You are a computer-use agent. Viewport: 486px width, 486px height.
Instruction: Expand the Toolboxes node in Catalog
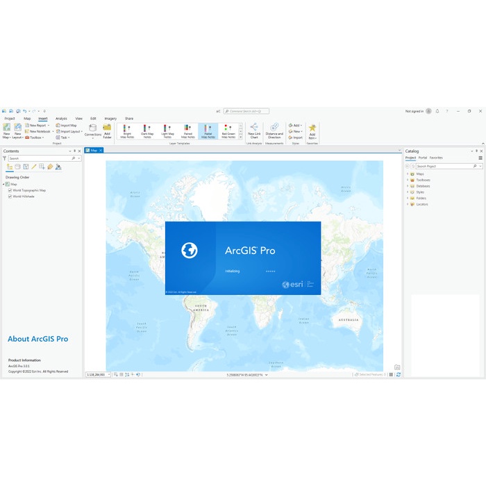pos(408,180)
